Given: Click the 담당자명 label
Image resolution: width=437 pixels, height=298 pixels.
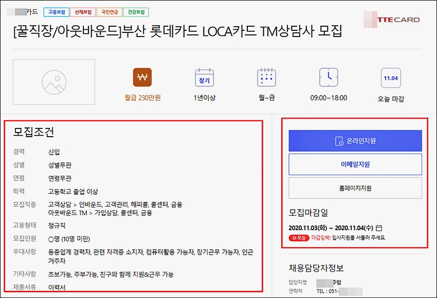Looking at the screenshot, I should click(298, 283).
